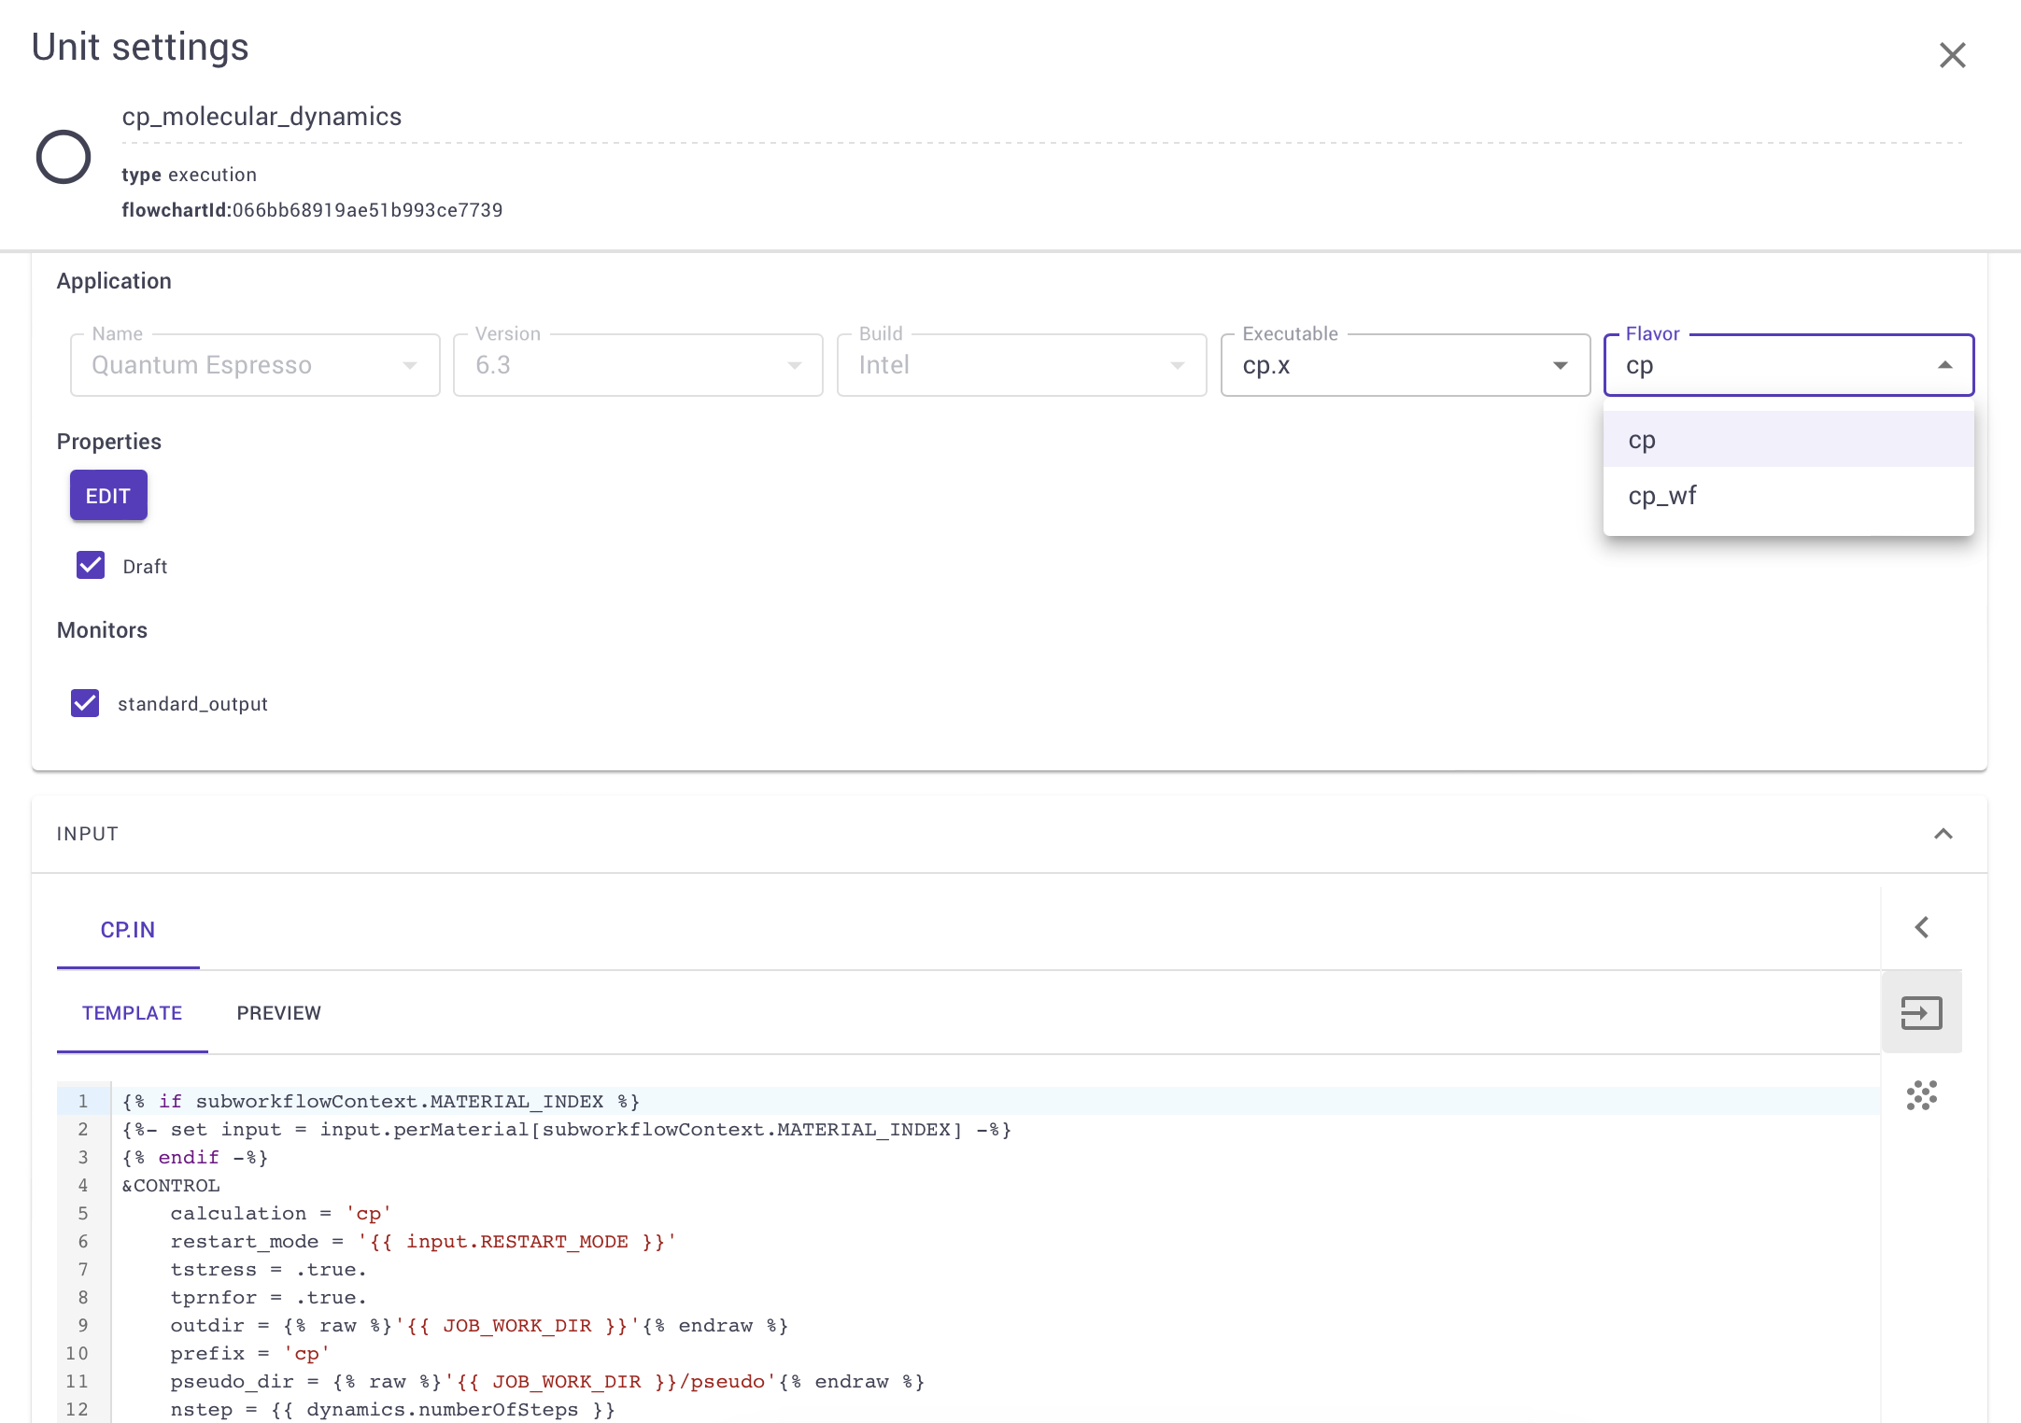Click the flowchartId value text

coord(367,210)
